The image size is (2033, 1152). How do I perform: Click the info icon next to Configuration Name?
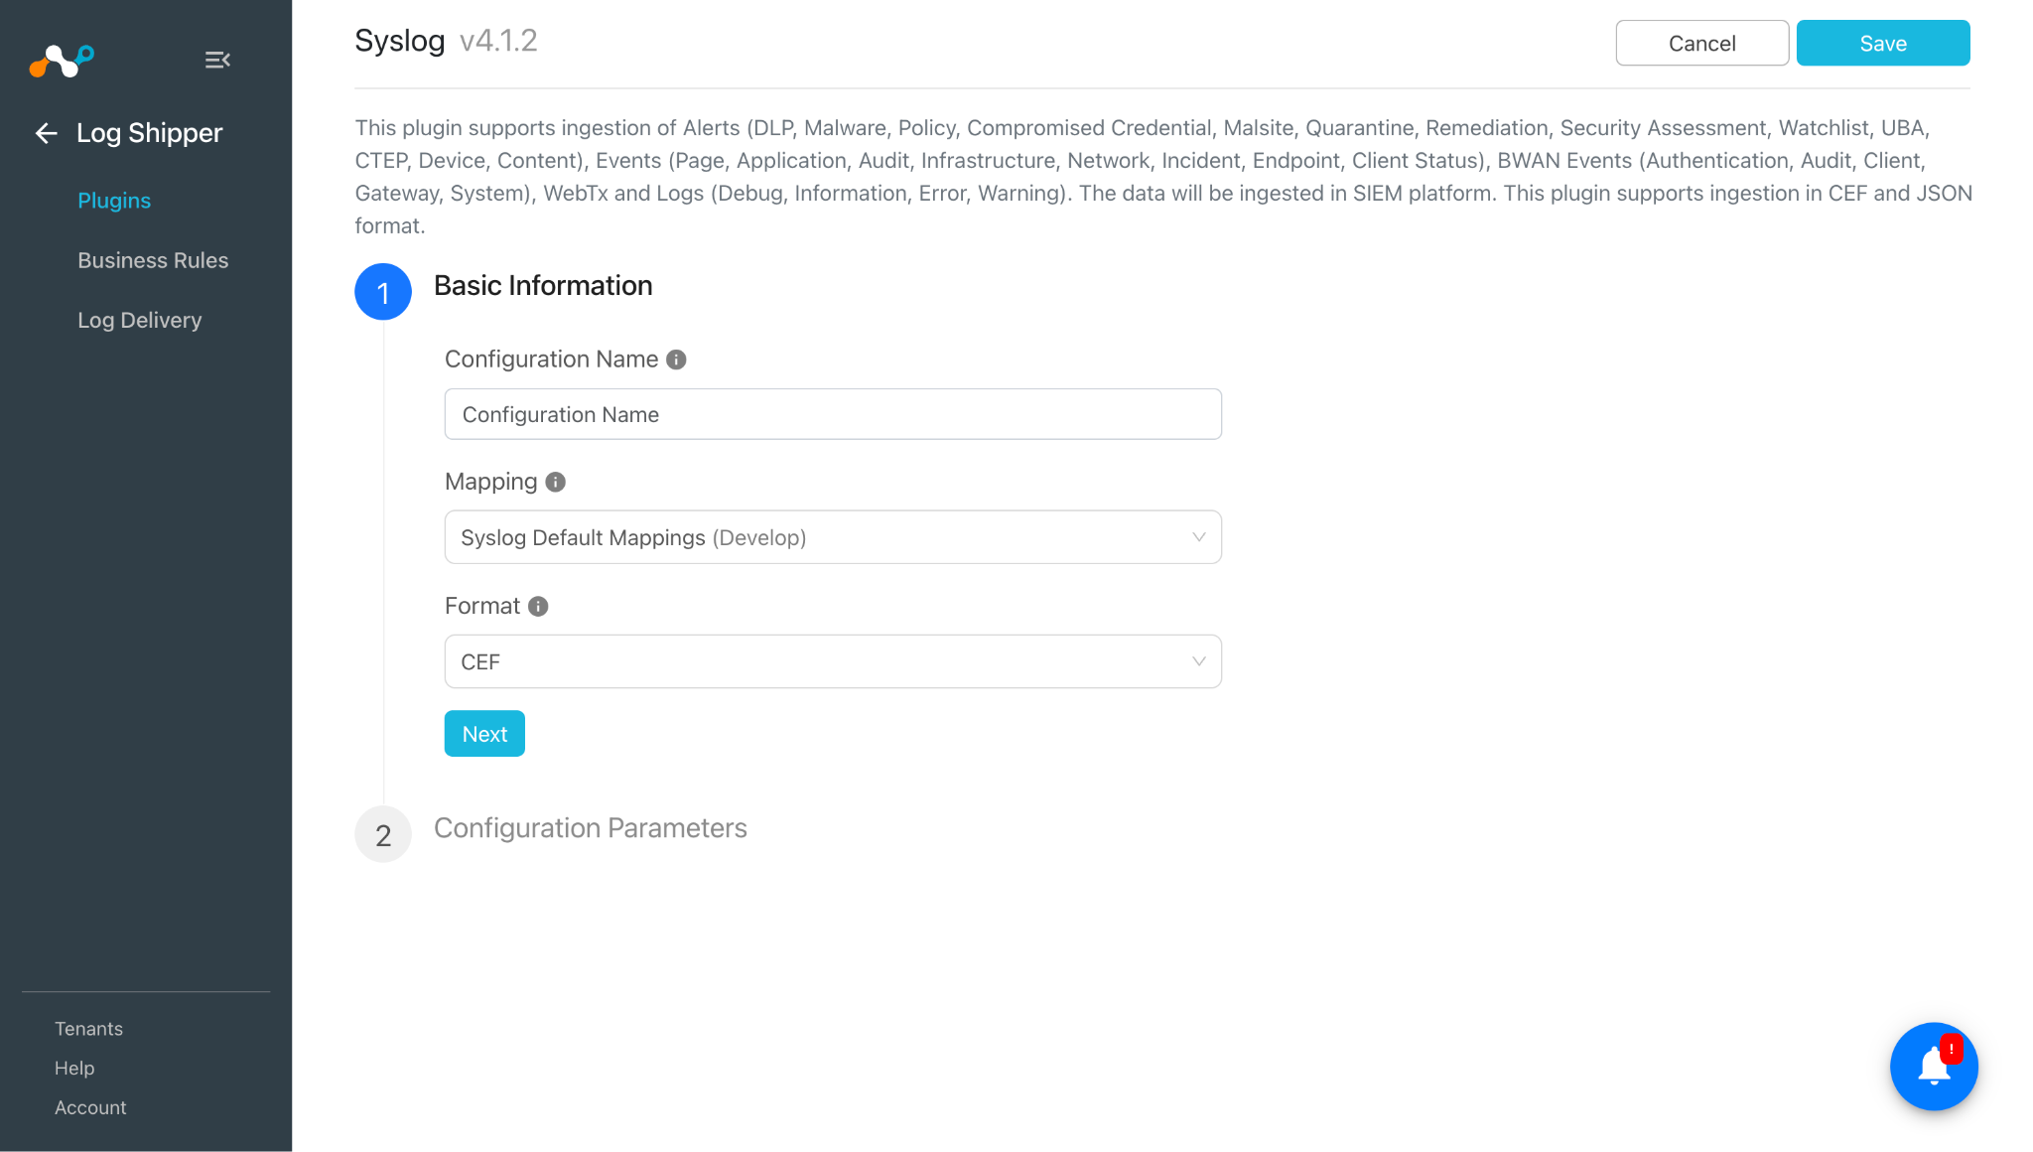tap(676, 360)
